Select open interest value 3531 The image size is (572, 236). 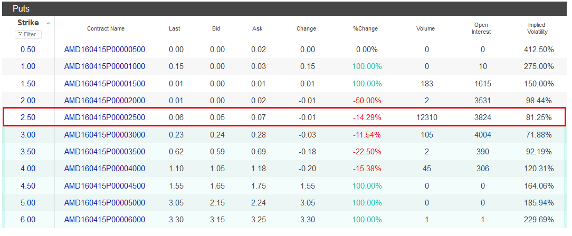[483, 101]
